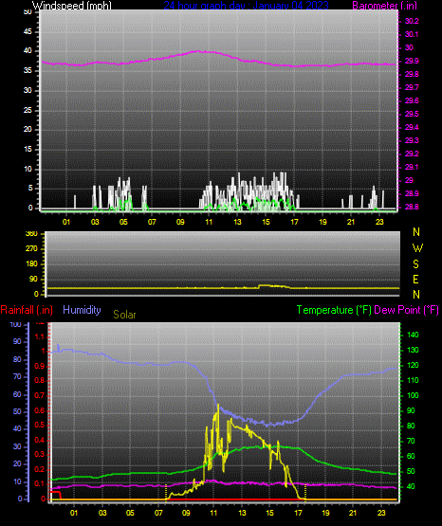Viewport: 442px width, 526px height.
Task: Click humidity scale value 10
Action: coord(17,481)
